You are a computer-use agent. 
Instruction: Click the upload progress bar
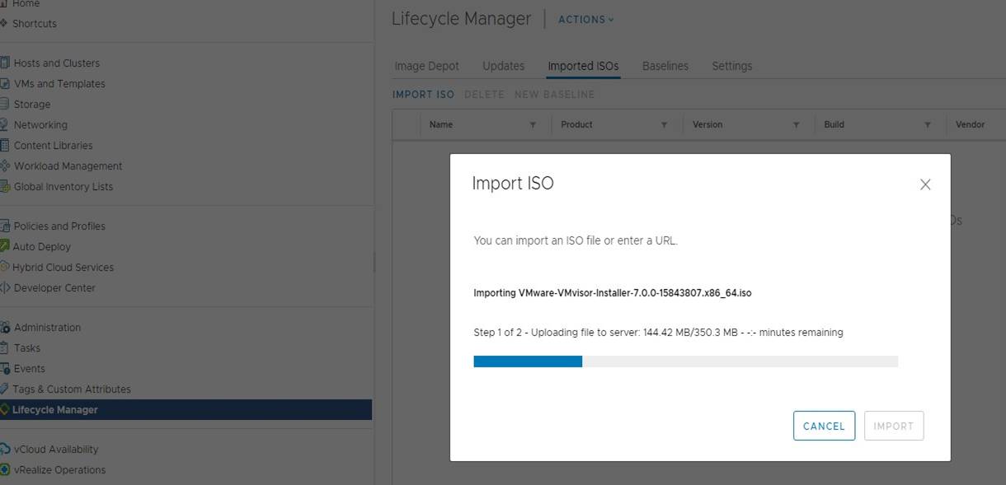pos(685,361)
